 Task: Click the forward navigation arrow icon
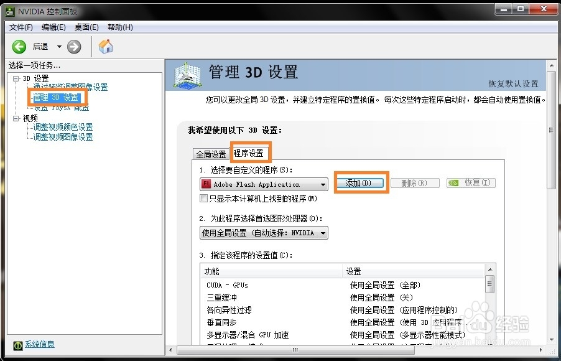click(x=74, y=46)
